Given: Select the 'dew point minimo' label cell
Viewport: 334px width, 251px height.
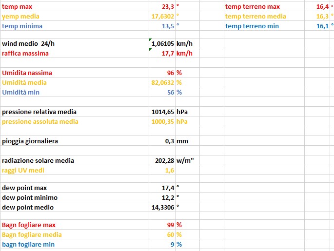Looking at the screenshot, I should 30,197.
